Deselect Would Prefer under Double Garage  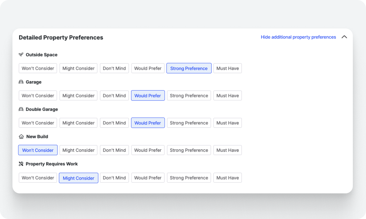point(147,123)
